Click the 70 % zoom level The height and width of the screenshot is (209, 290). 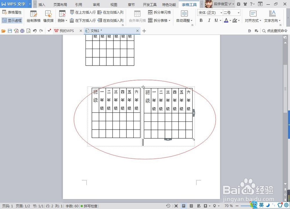pyautogui.click(x=229, y=206)
